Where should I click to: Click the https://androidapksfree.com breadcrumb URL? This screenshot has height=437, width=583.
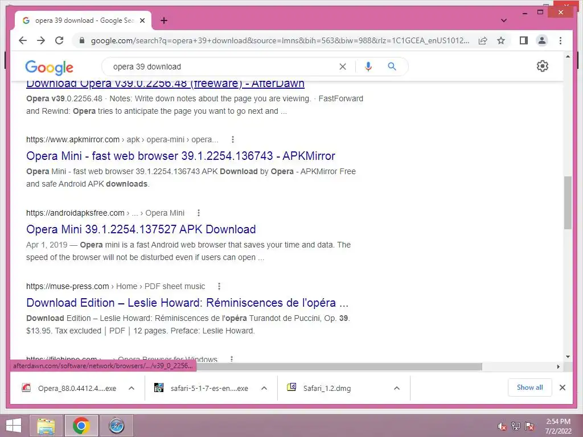pyautogui.click(x=75, y=213)
